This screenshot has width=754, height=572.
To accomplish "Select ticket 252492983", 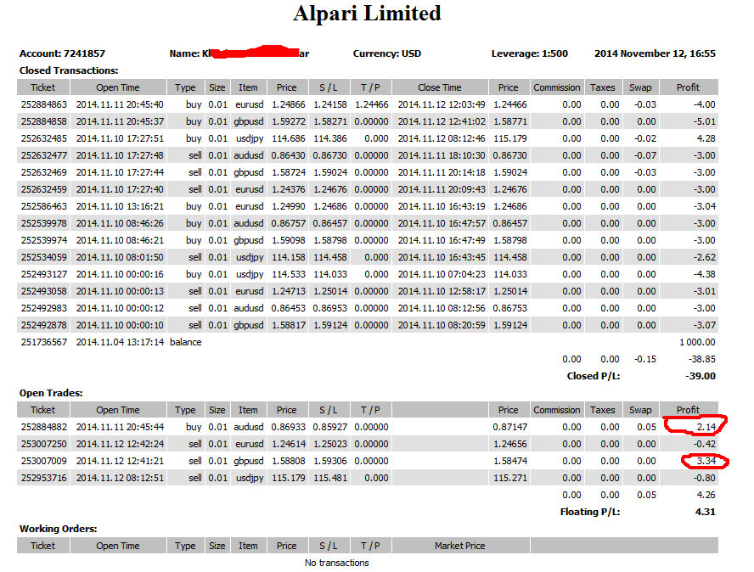I will tap(44, 308).
